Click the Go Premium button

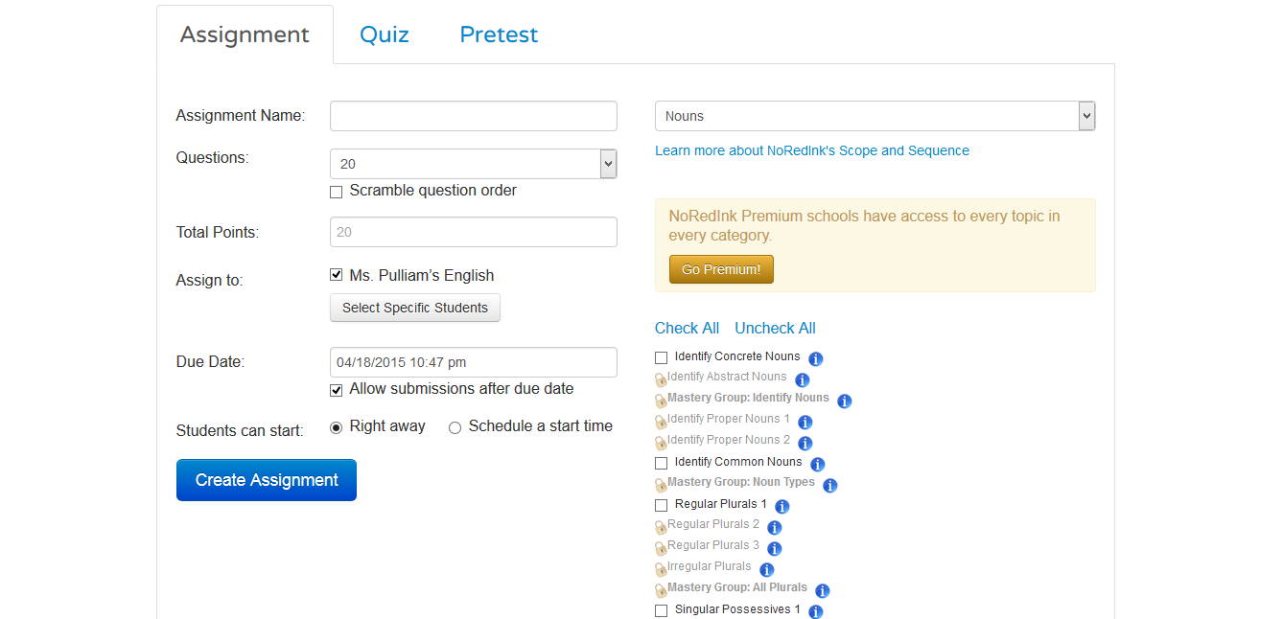tap(721, 269)
